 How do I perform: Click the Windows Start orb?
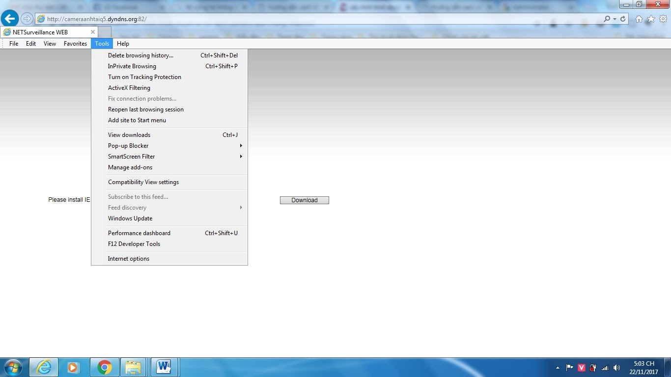click(13, 367)
